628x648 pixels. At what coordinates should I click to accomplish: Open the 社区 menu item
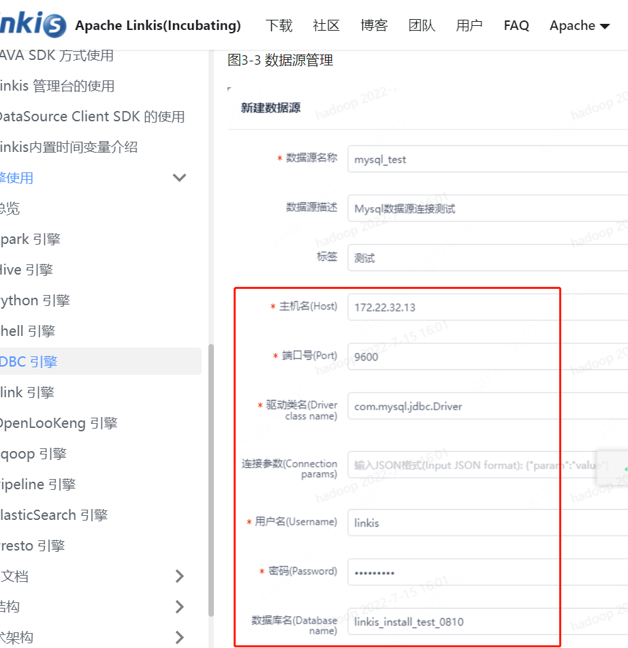click(326, 25)
